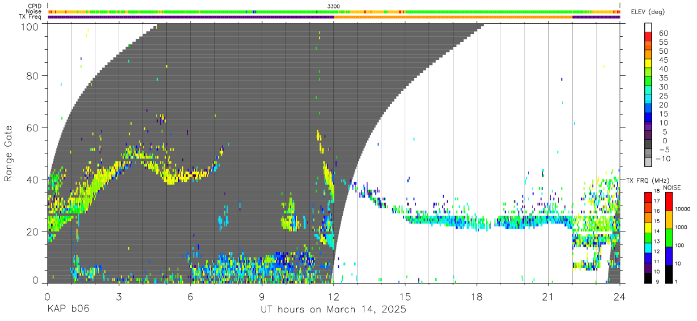
Task: Click the 3 hour mark on time axis
Action: [119, 296]
